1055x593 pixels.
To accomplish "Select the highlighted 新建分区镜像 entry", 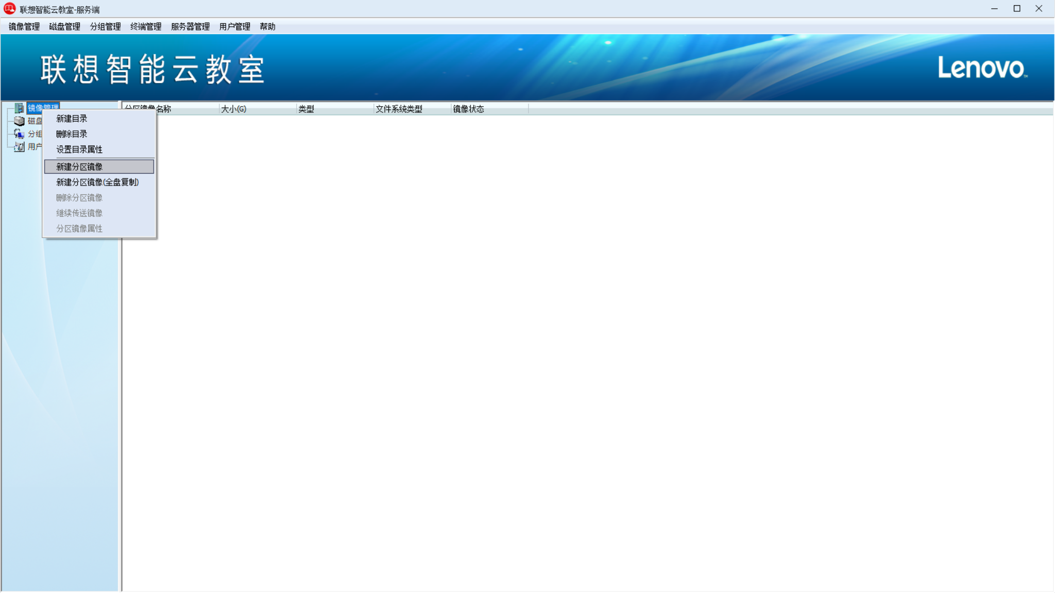I will click(x=79, y=167).
